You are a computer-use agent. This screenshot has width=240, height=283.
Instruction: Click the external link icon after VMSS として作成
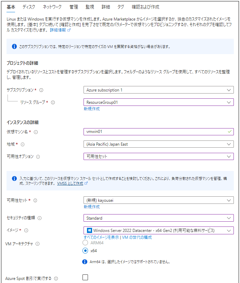(86, 183)
